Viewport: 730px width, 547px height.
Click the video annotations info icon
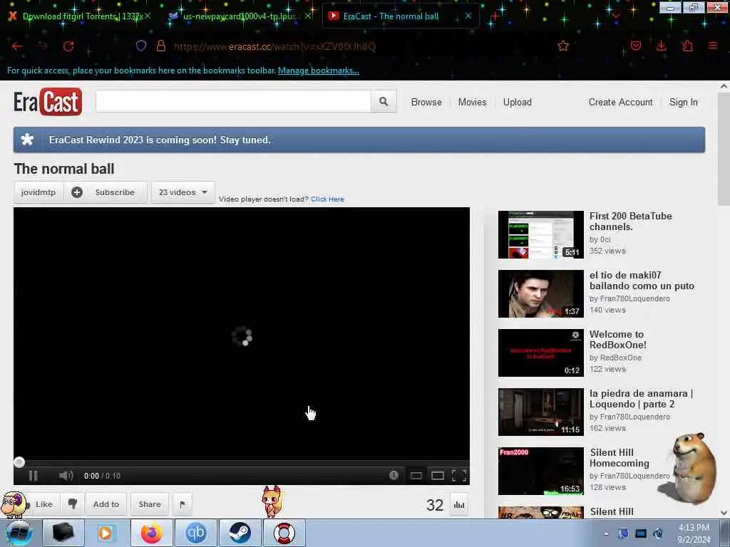[394, 475]
